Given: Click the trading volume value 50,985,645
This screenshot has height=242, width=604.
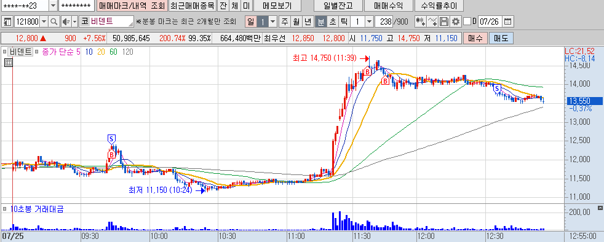Looking at the screenshot, I should click(131, 38).
